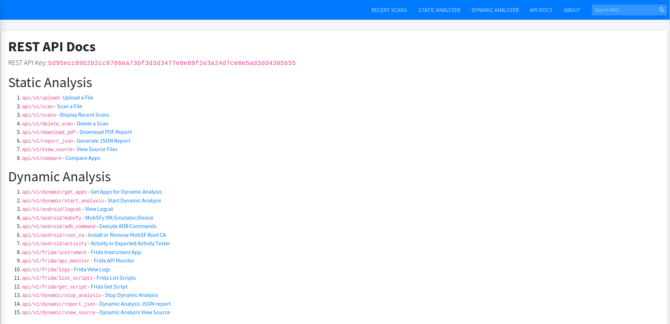The height and width of the screenshot is (324, 670).
Task: Open the Dynamic Analysis JSON report link
Action: point(135,304)
